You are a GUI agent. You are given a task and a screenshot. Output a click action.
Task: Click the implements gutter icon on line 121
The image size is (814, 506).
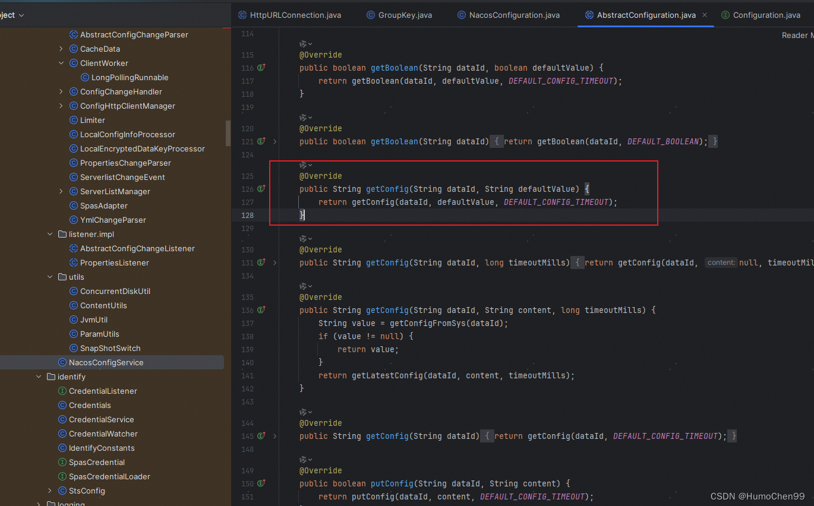(261, 141)
